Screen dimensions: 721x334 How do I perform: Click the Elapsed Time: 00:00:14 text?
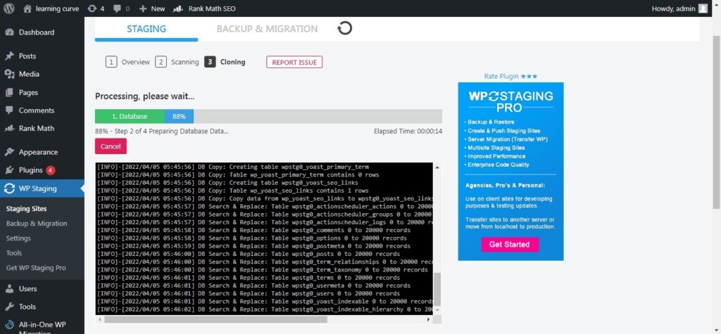(408, 131)
